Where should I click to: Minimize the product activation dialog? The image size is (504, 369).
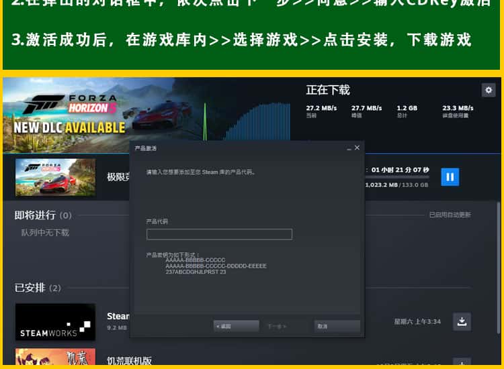click(349, 148)
